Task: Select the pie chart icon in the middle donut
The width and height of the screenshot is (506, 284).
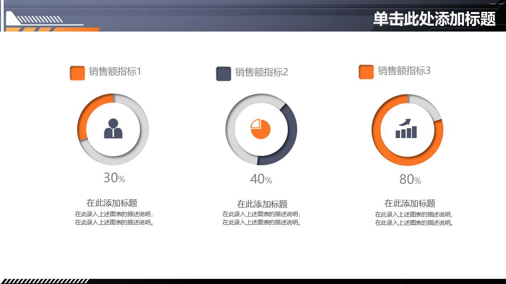Action: tap(260, 129)
